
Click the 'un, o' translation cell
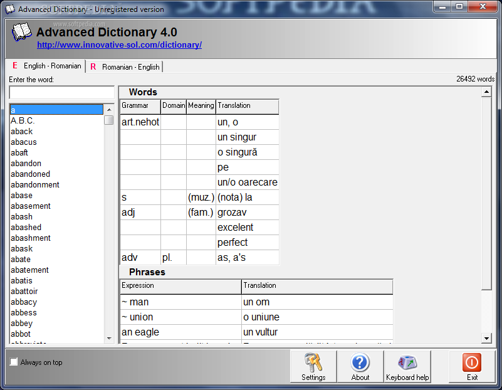[248, 122]
